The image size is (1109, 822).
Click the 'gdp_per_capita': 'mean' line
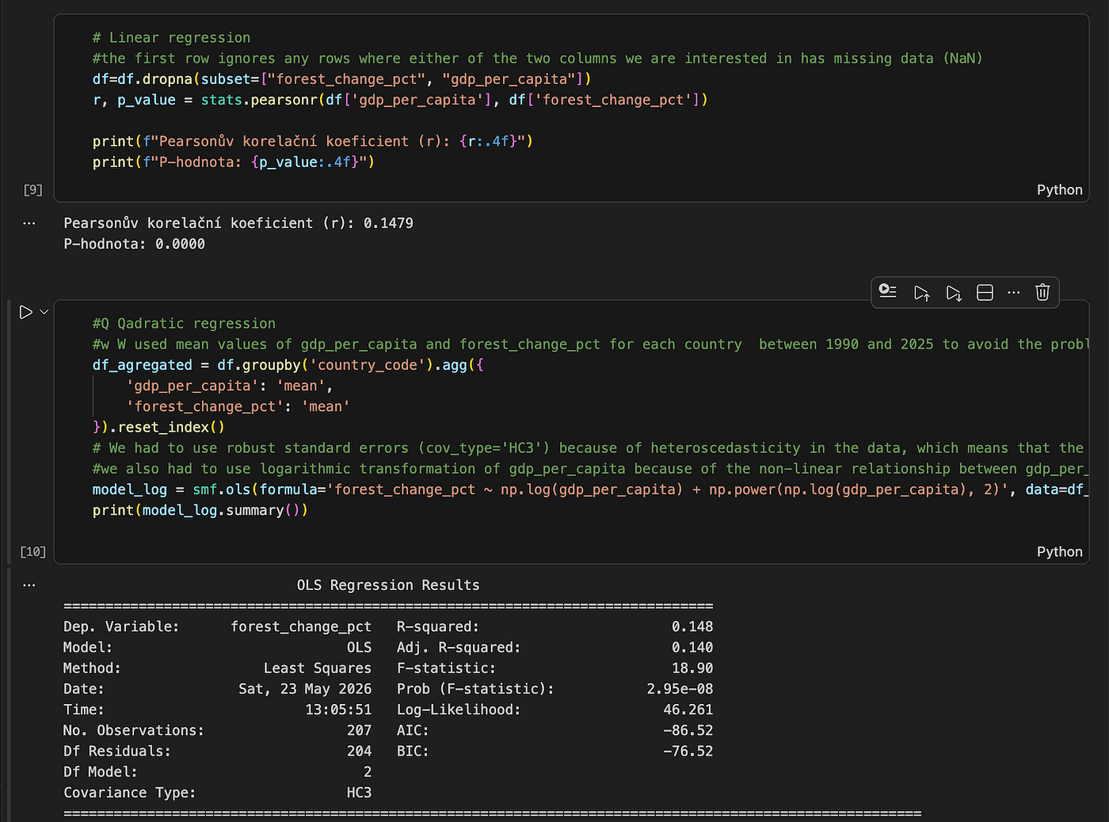pos(230,386)
